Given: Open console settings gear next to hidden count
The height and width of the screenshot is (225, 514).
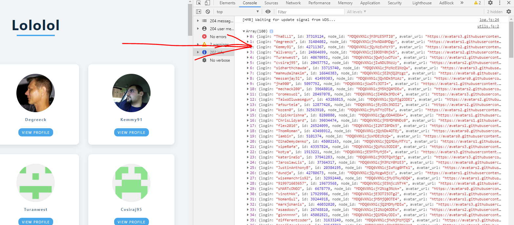Looking at the screenshot, I should 508,12.
